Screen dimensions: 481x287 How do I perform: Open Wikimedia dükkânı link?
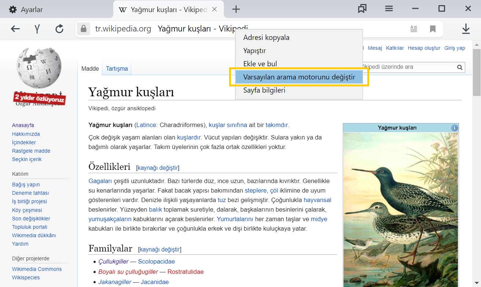(34, 235)
